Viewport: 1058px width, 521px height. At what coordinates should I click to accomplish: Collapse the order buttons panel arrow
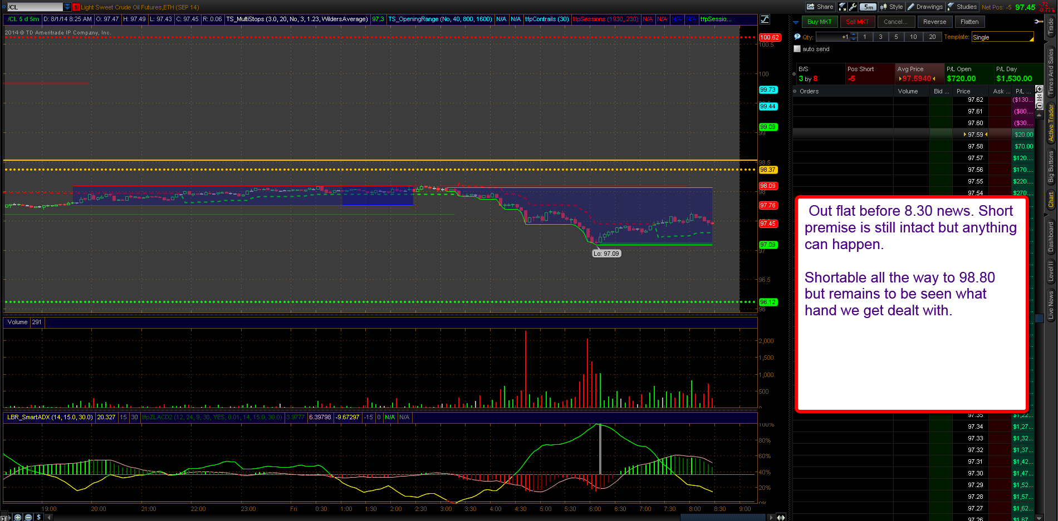tap(796, 22)
